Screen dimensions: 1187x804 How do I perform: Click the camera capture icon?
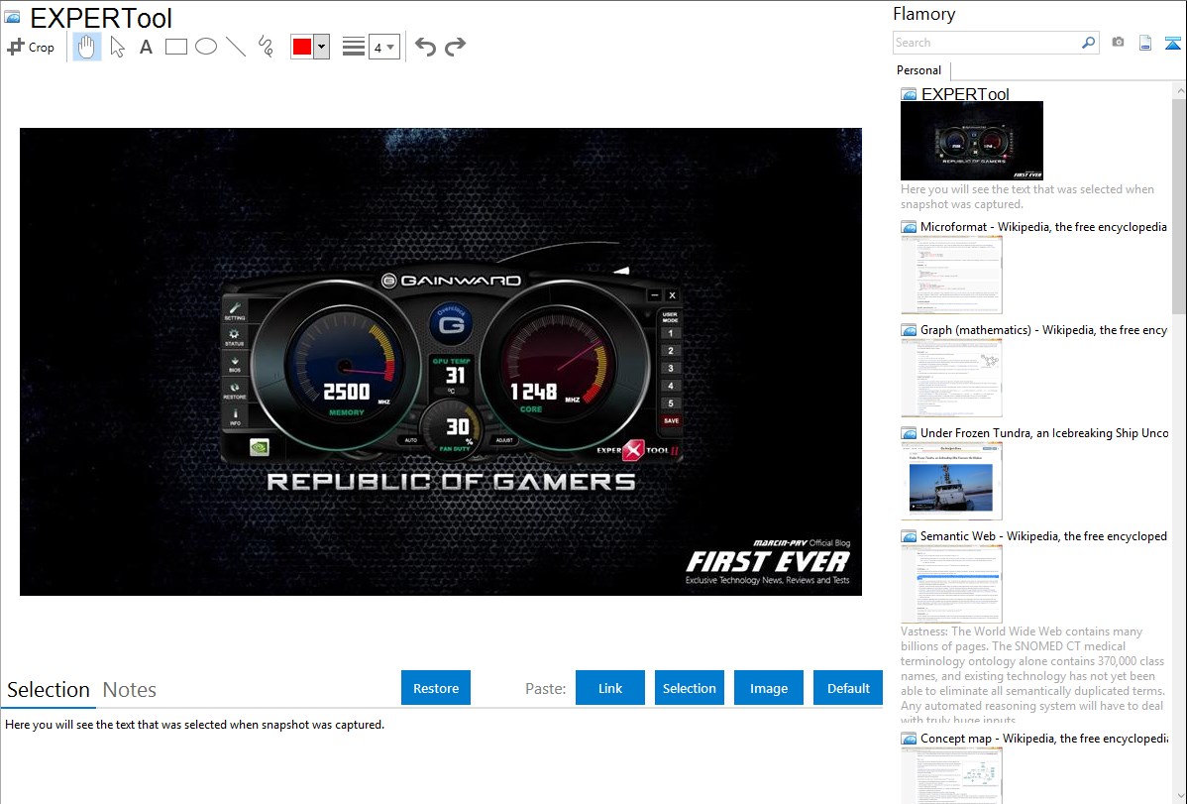click(x=1118, y=43)
